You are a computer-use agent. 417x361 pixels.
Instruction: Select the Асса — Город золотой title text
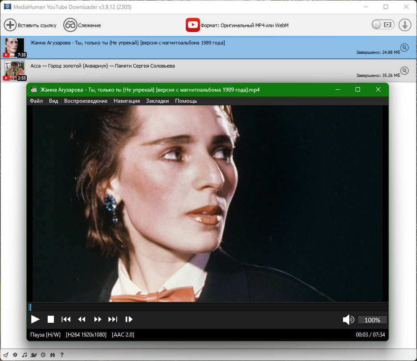pos(102,66)
